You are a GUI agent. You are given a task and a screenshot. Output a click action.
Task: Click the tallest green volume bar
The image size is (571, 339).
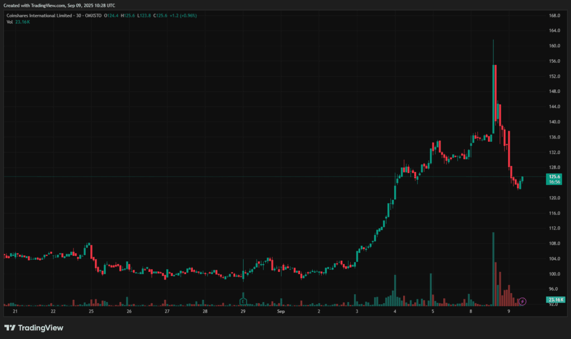493,269
